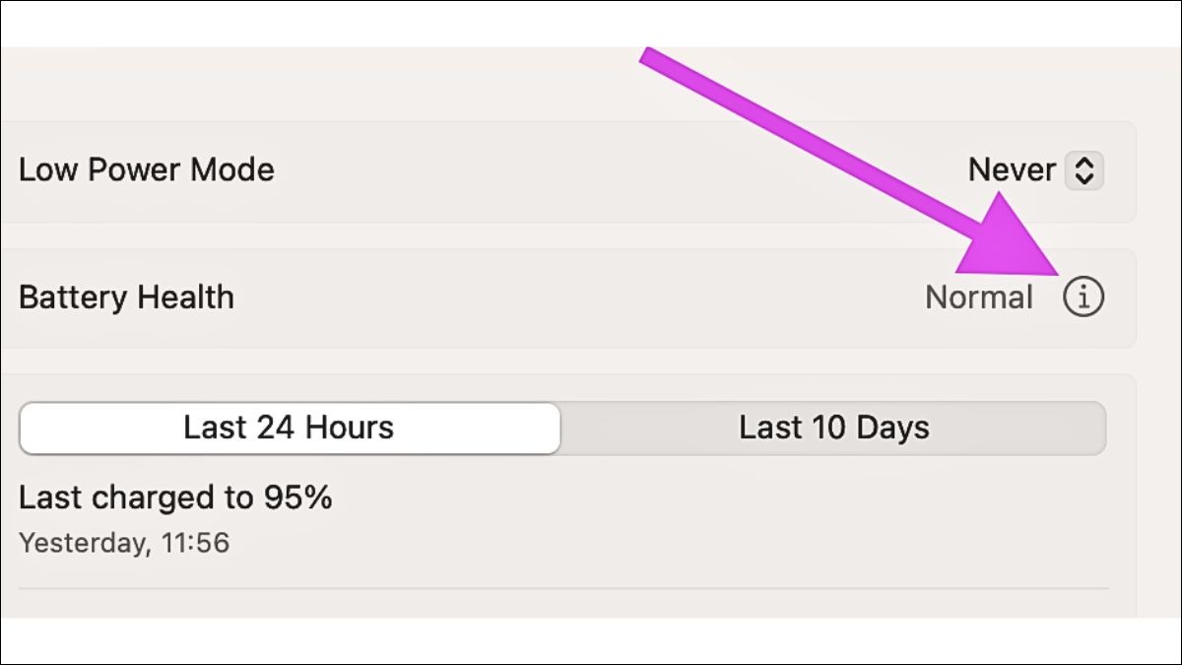Select the Low Power Mode label
Image resolution: width=1182 pixels, height=665 pixels.
pyautogui.click(x=147, y=169)
